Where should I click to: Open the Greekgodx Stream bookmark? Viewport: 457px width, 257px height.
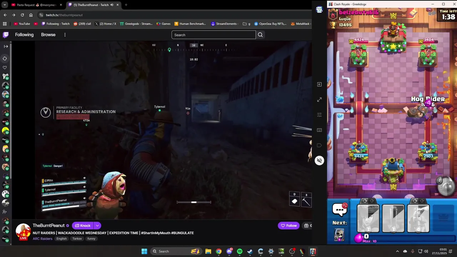pyautogui.click(x=136, y=24)
